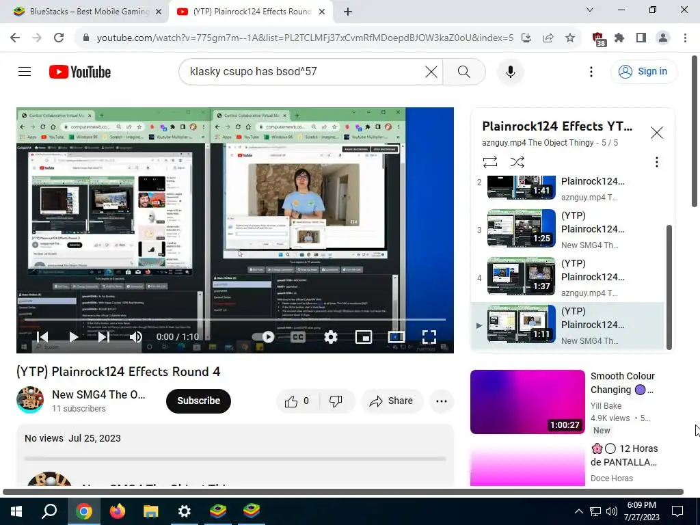
Task: Expand the description box showing No views
Action: [x=235, y=455]
